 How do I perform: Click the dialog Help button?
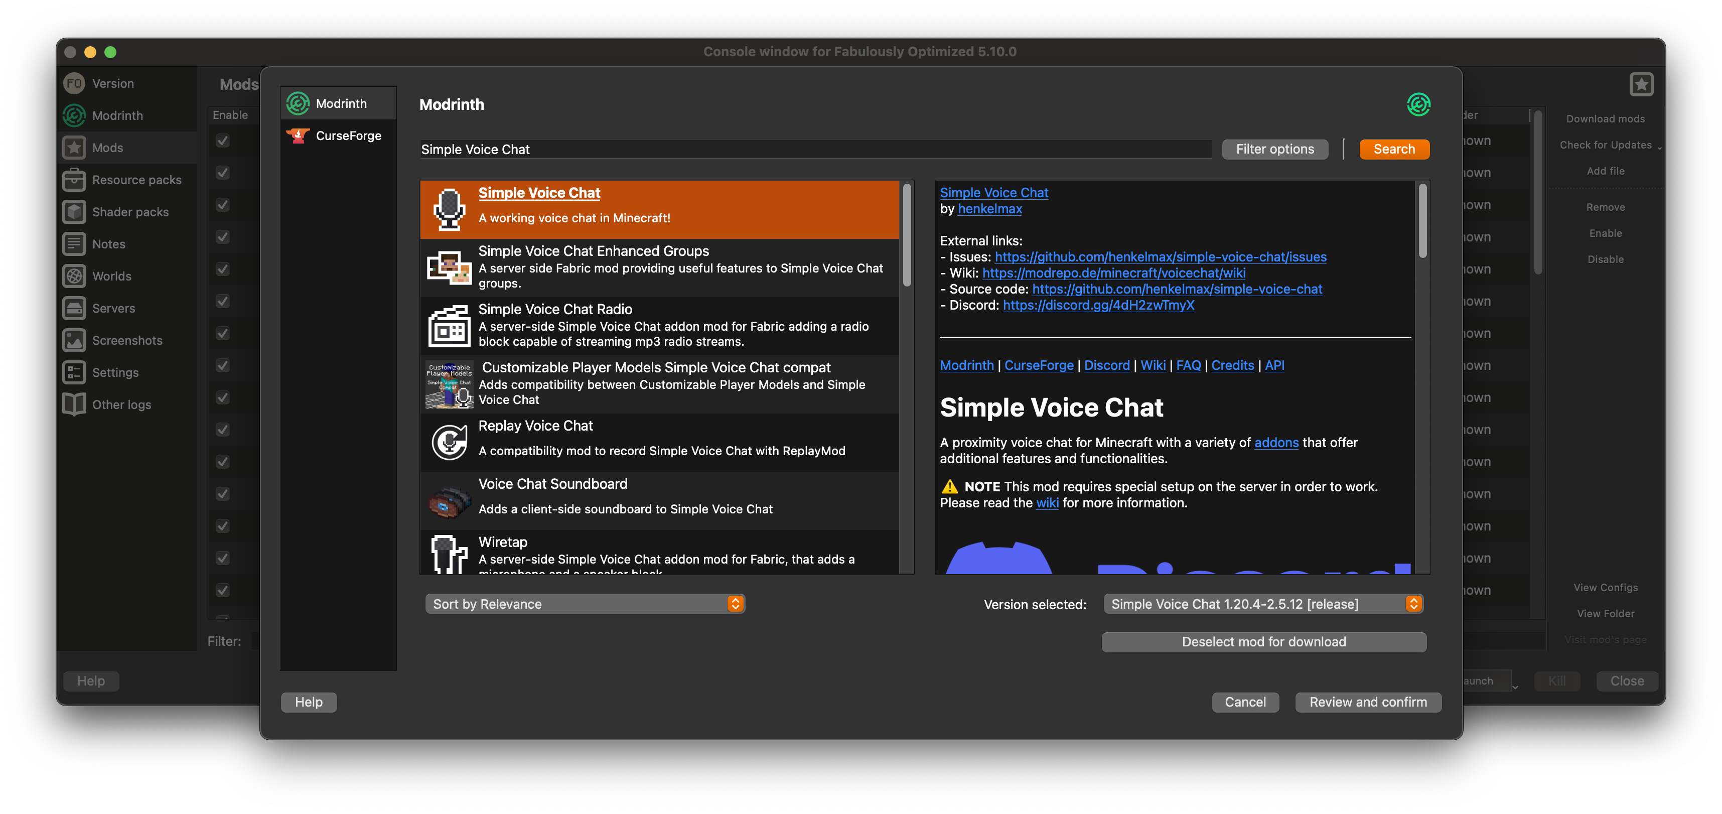[x=308, y=702]
